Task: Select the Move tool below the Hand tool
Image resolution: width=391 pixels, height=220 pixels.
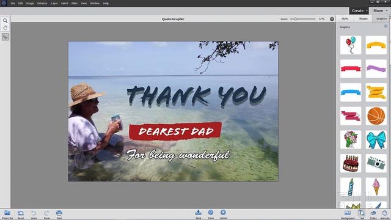Action: (x=5, y=37)
